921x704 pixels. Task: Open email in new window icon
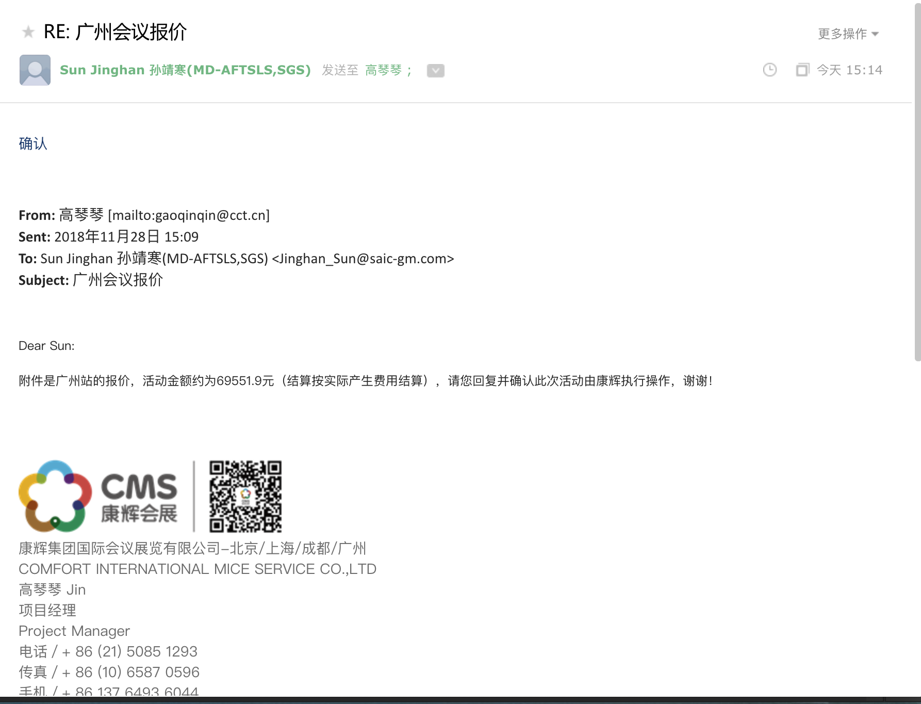coord(802,70)
